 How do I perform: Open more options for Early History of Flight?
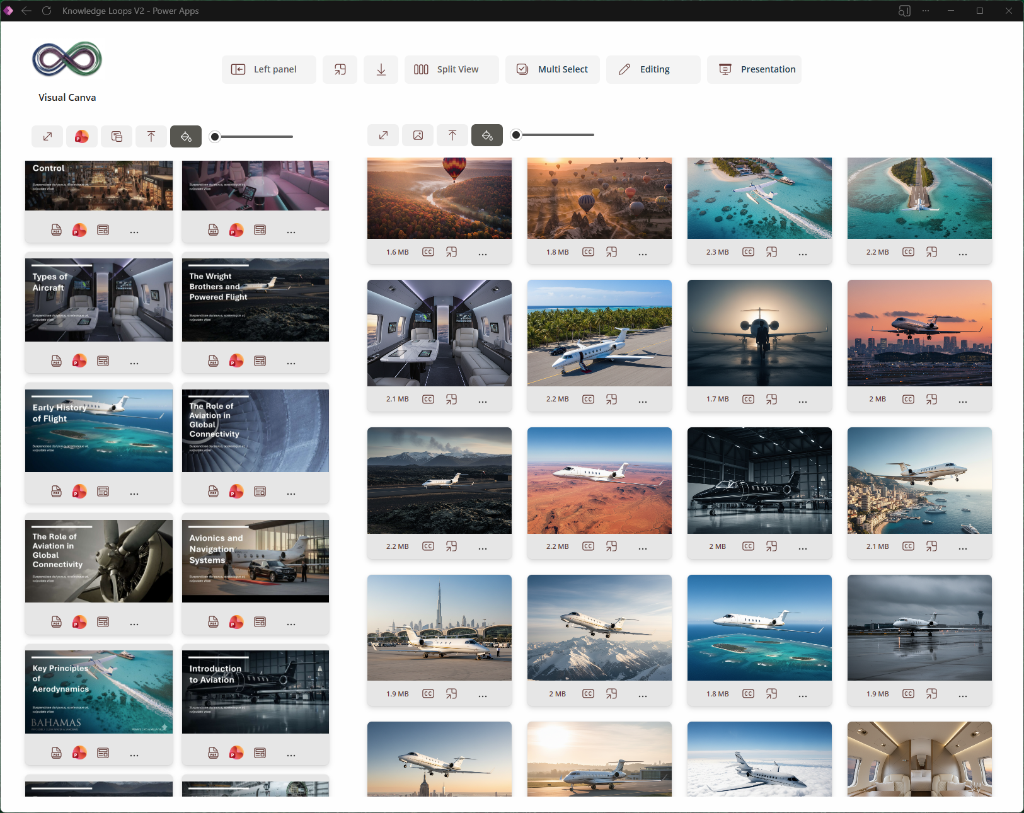(134, 493)
